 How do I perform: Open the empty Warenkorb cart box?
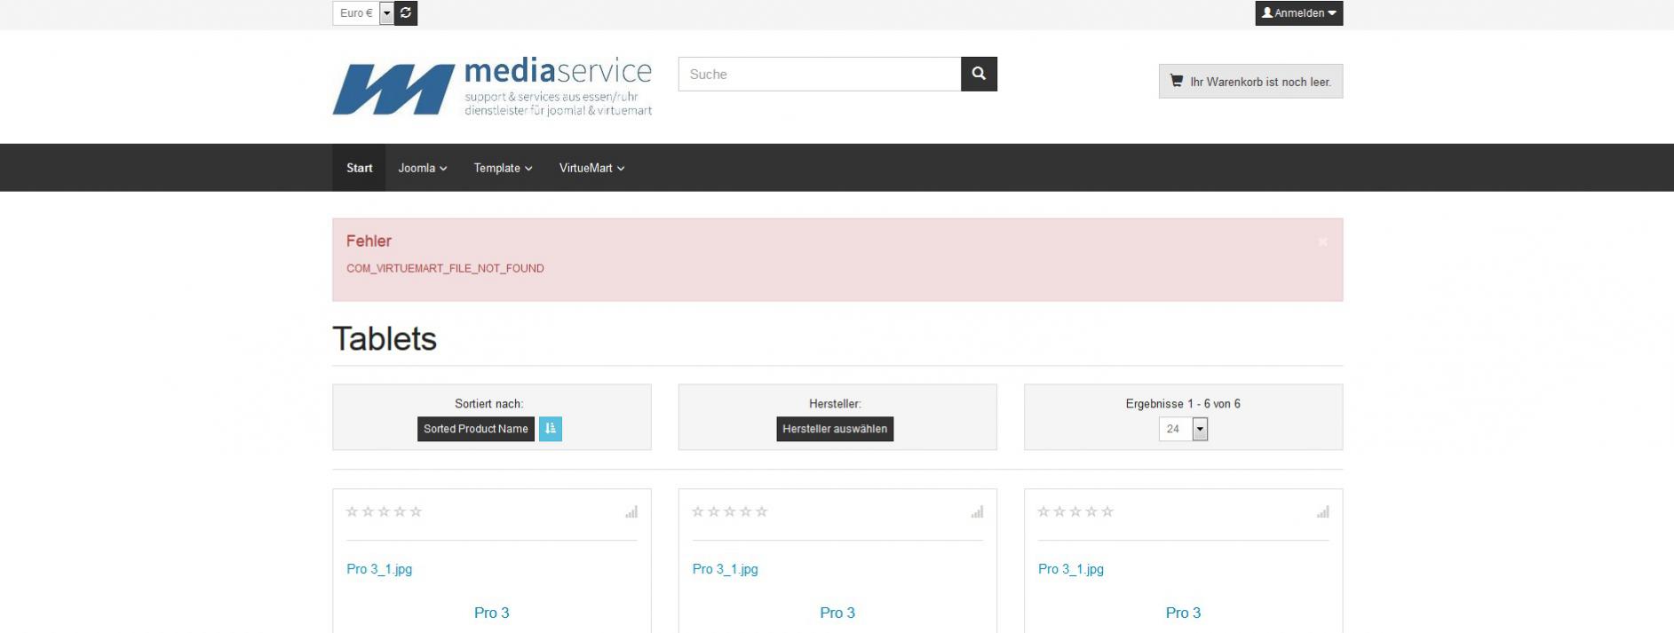click(1250, 82)
